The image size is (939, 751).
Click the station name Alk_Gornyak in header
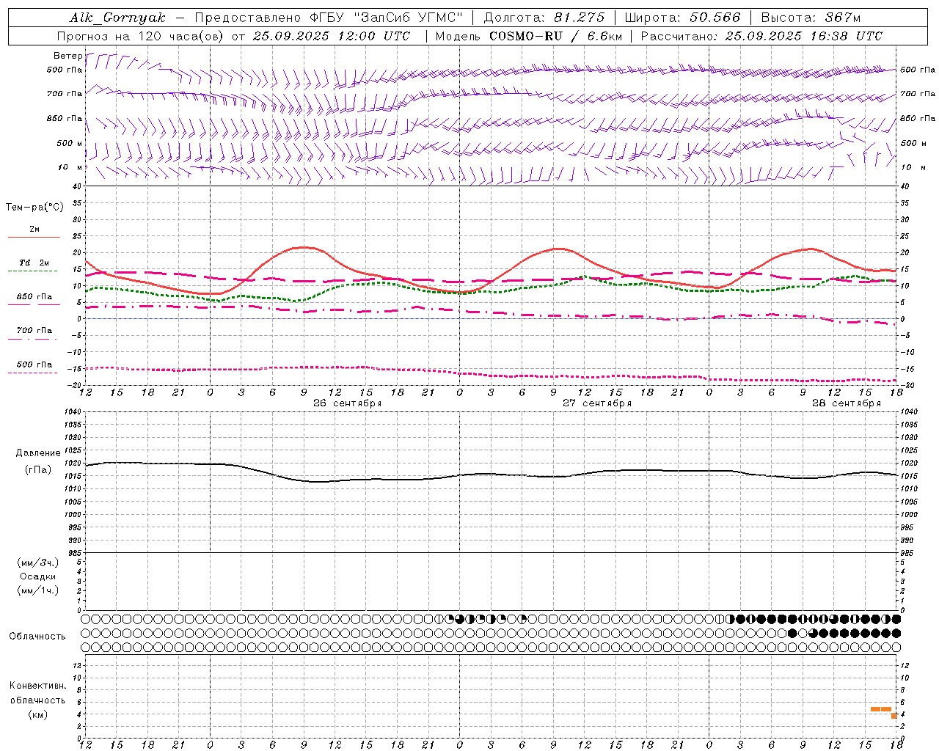pos(117,18)
